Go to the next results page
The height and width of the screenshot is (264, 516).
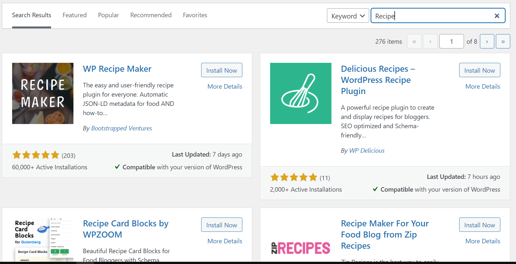487,41
